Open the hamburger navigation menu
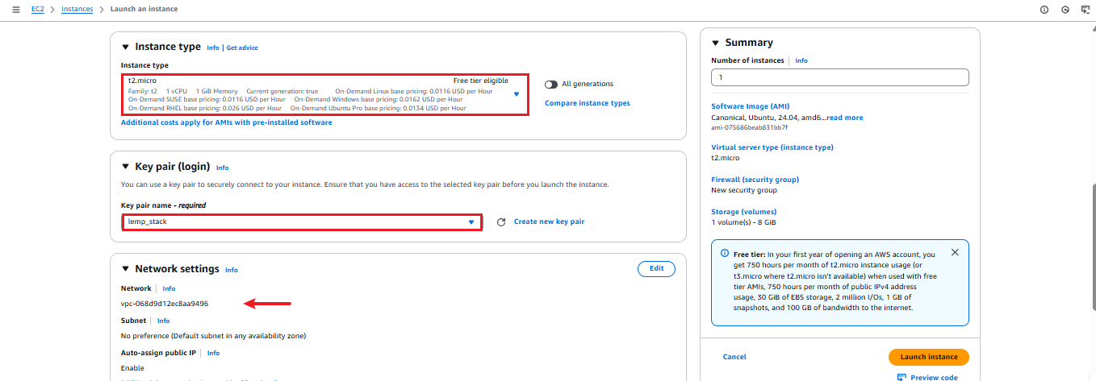Image resolution: width=1096 pixels, height=381 pixels. click(15, 9)
